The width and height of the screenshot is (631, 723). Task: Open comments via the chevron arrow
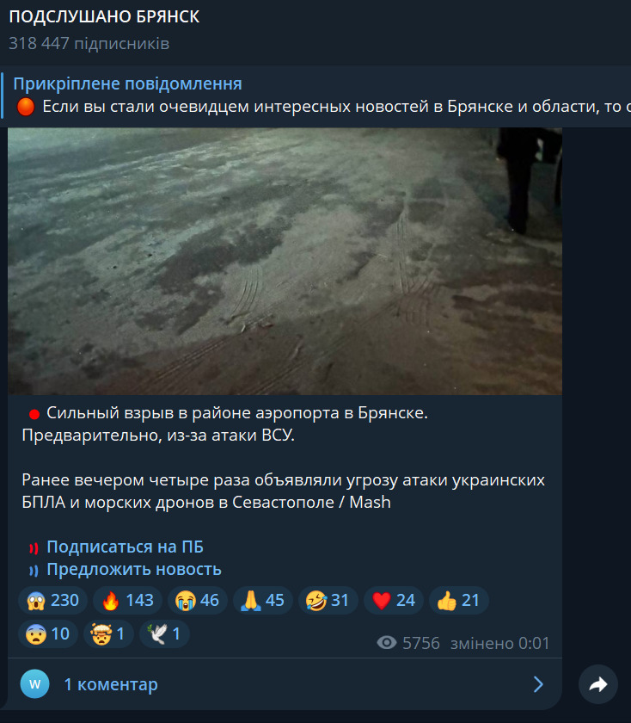click(x=538, y=684)
